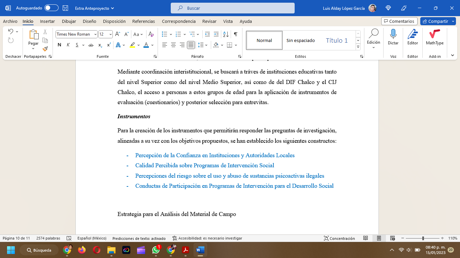Enable Concentración focus mode
This screenshot has width=460, height=258.
[x=339, y=239]
